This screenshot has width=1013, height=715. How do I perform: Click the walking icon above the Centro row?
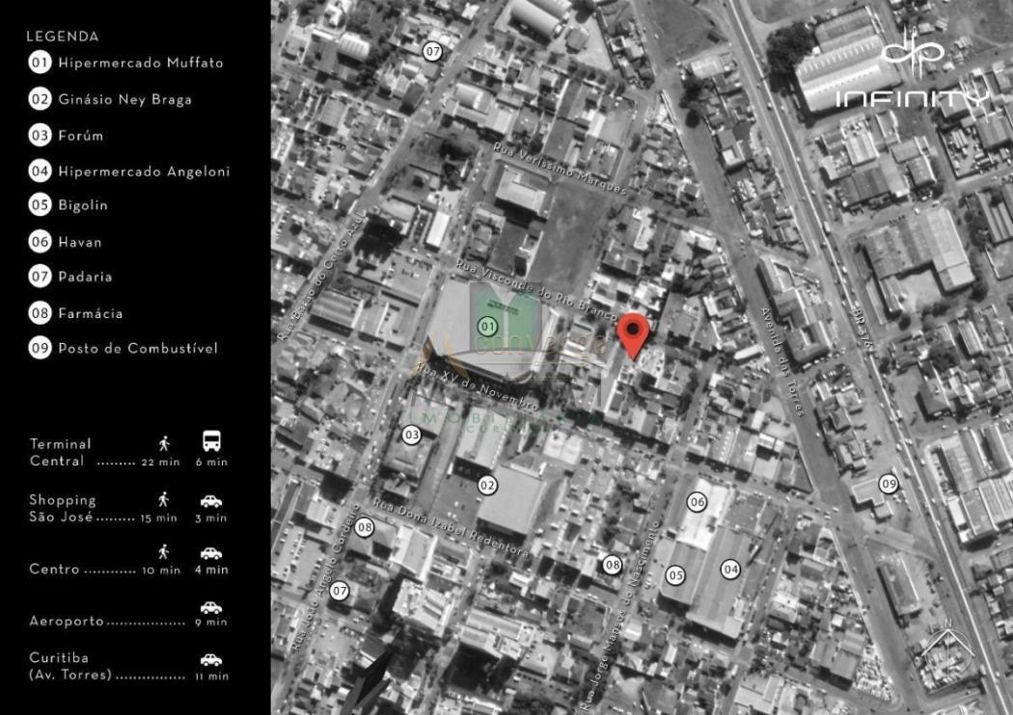164,551
